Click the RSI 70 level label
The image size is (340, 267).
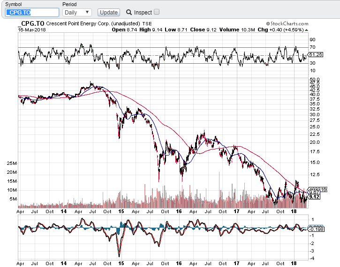click(312, 47)
